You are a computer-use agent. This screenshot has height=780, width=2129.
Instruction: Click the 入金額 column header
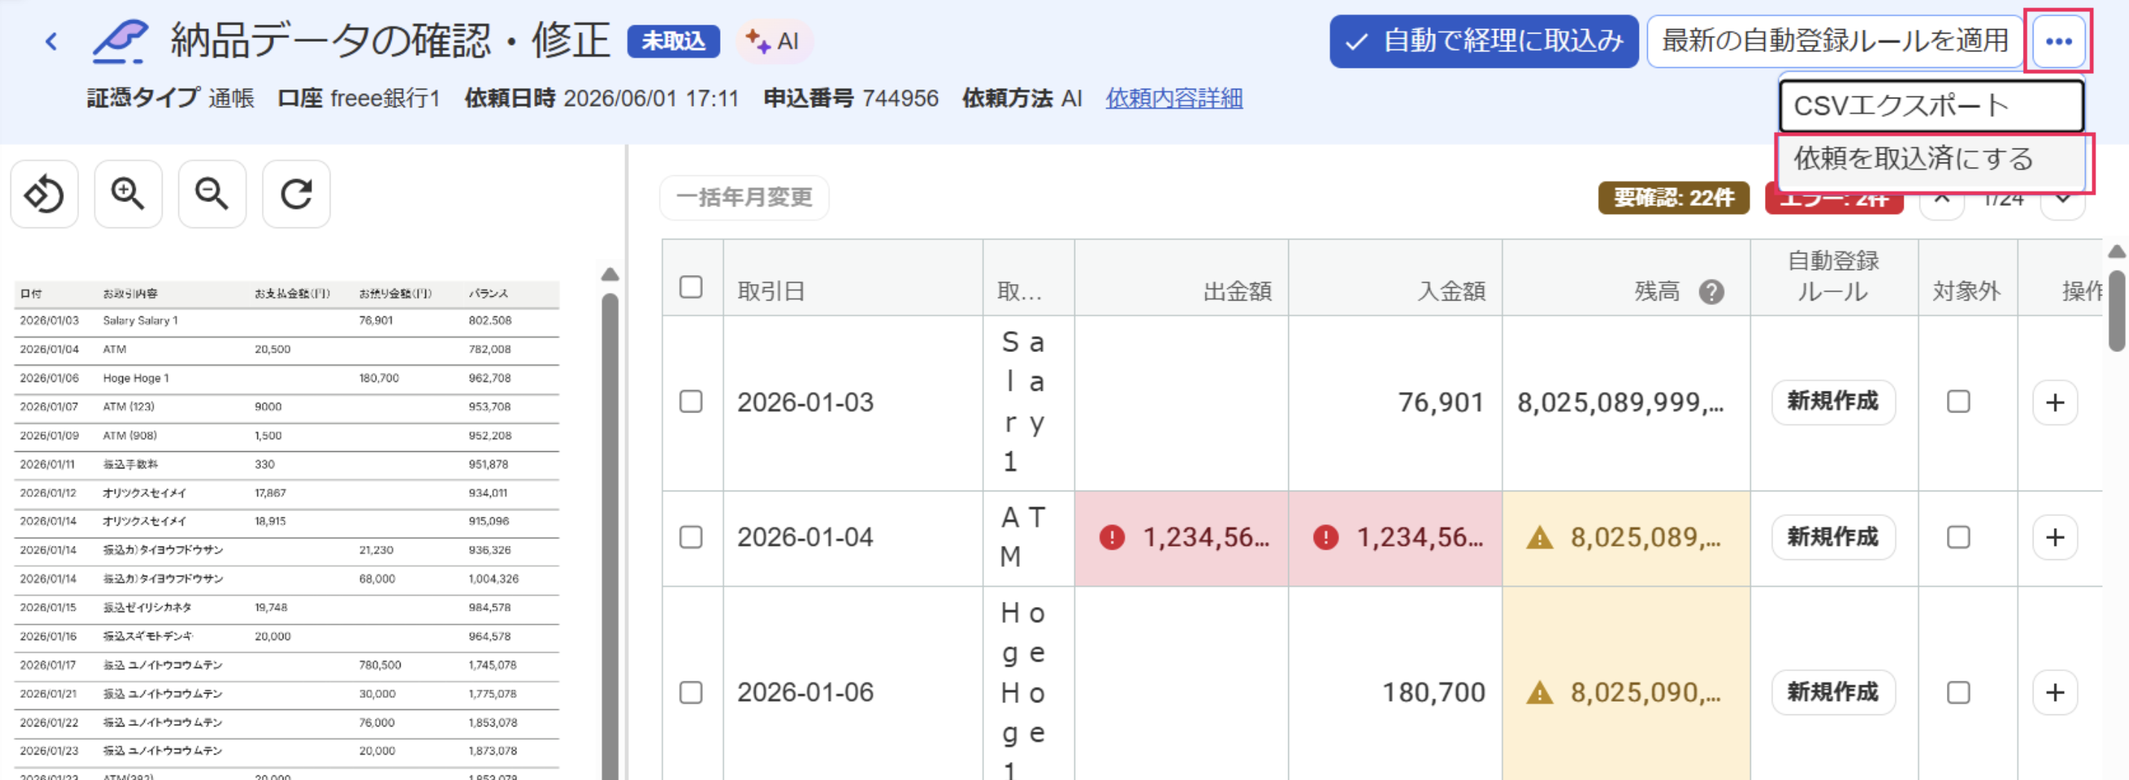pos(1395,278)
